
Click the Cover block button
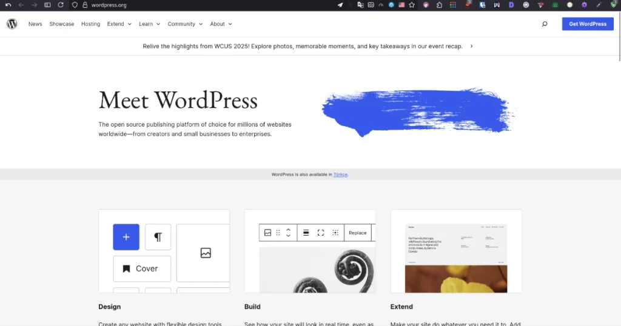tap(142, 268)
